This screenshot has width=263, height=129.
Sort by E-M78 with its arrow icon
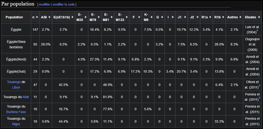(x=99, y=17)
